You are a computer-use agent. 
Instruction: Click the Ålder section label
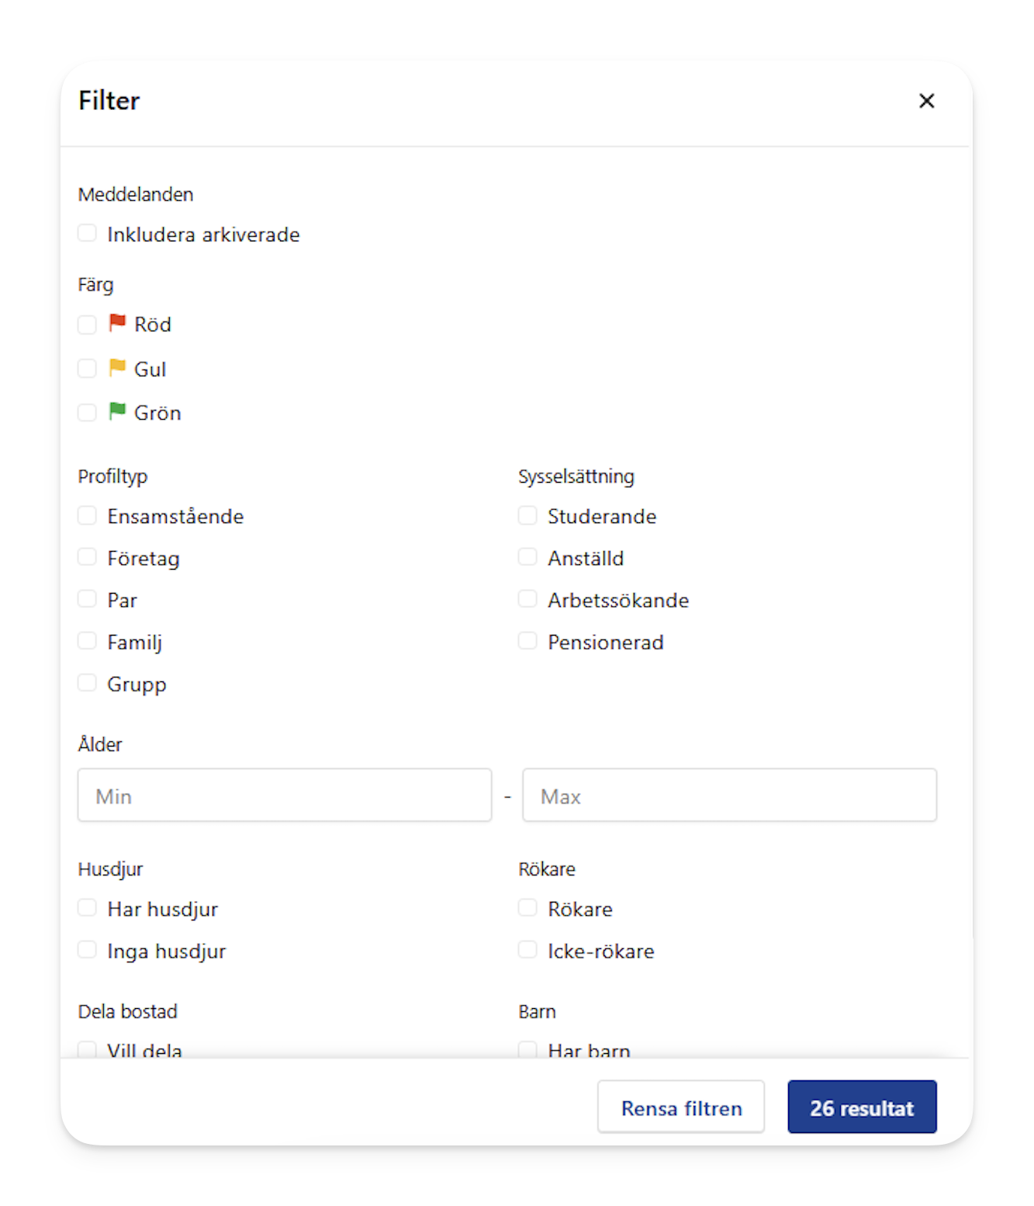(x=100, y=743)
